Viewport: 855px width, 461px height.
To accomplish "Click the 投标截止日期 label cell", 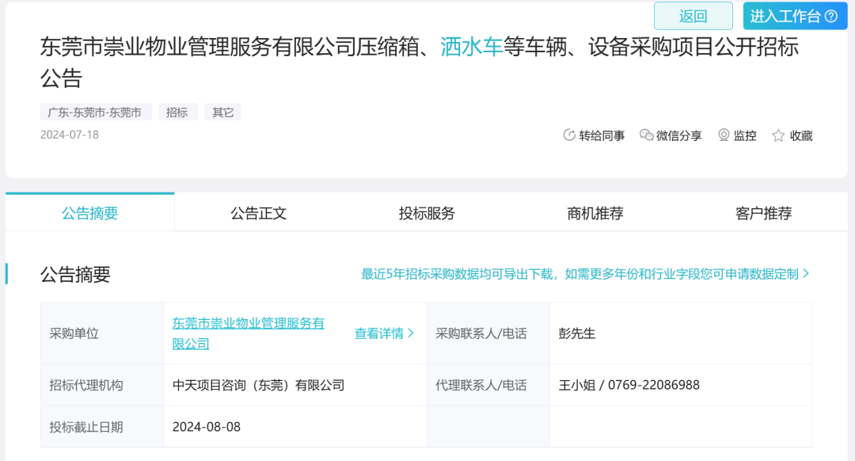I will tap(102, 427).
